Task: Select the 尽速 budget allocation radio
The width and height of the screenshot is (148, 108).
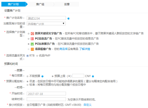Action: click(27, 81)
